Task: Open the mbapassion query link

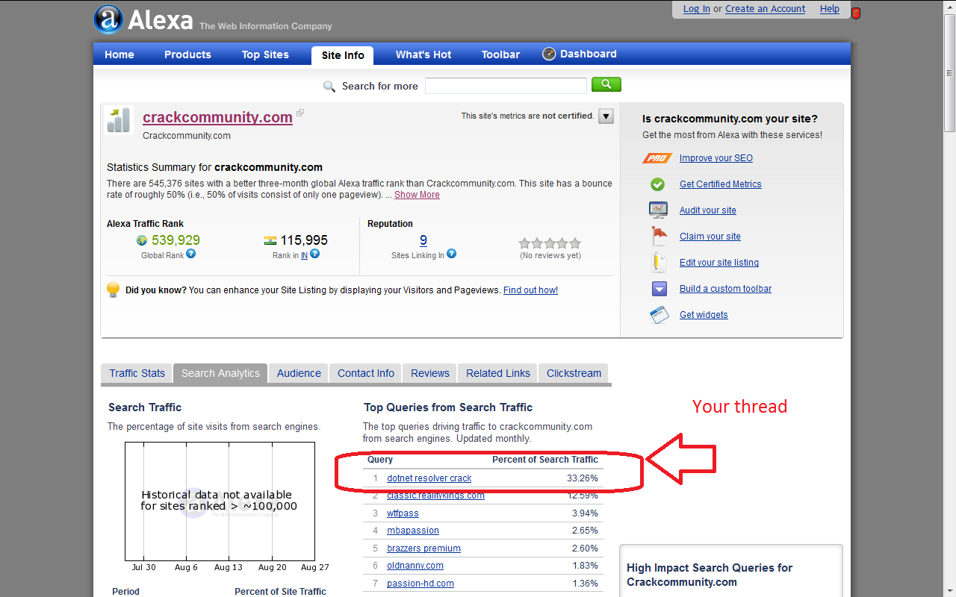Action: (x=413, y=531)
